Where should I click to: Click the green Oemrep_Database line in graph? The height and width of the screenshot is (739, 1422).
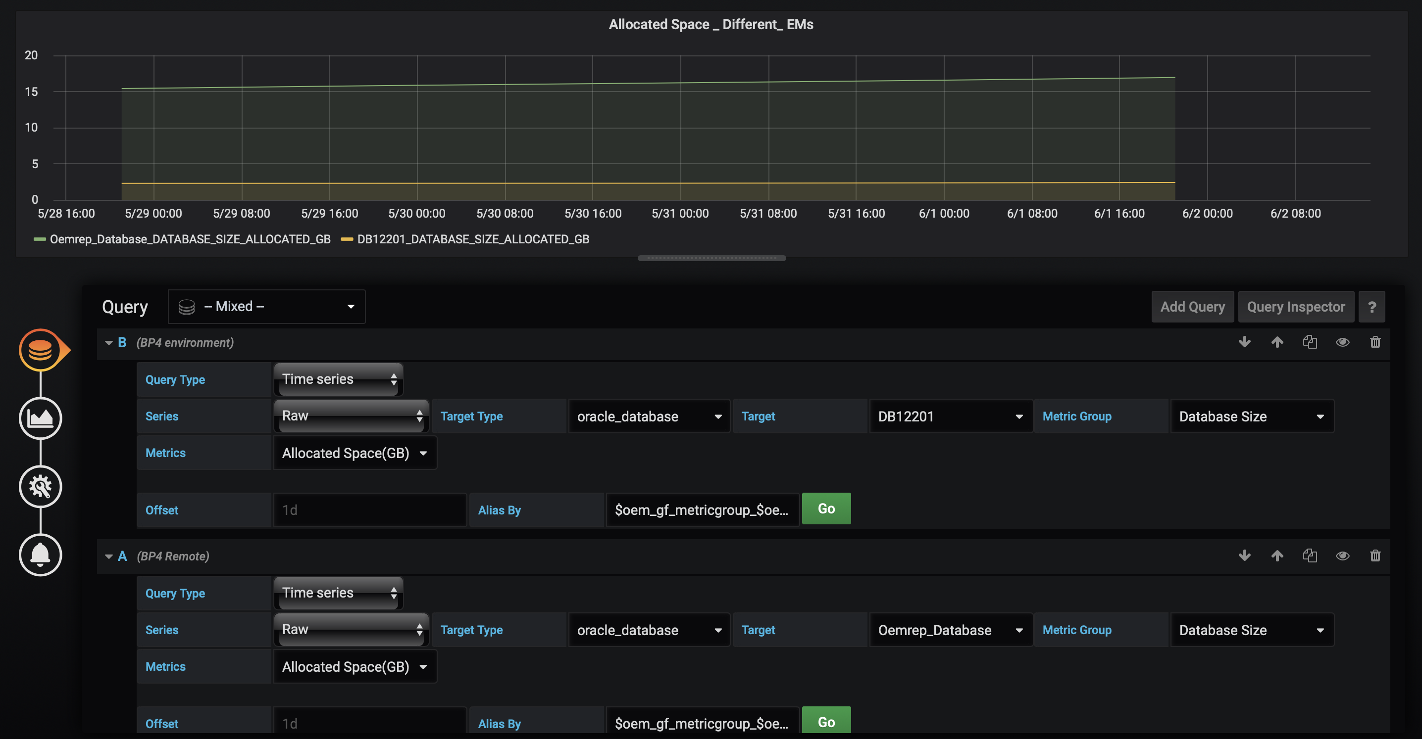(648, 83)
